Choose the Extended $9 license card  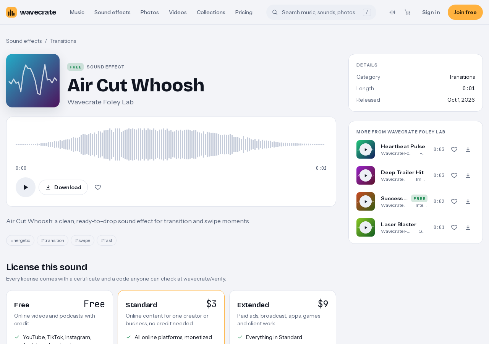(283, 317)
